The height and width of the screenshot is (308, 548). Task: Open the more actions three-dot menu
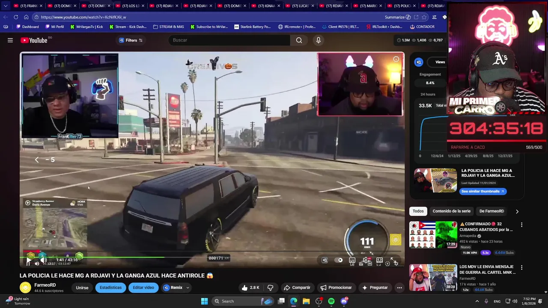[x=399, y=287]
